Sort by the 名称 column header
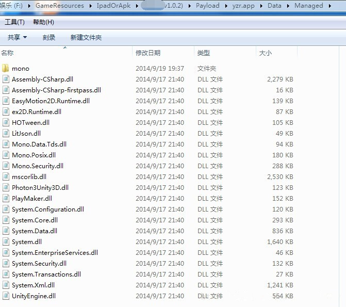Screen dimensions: 346x307 7,53
